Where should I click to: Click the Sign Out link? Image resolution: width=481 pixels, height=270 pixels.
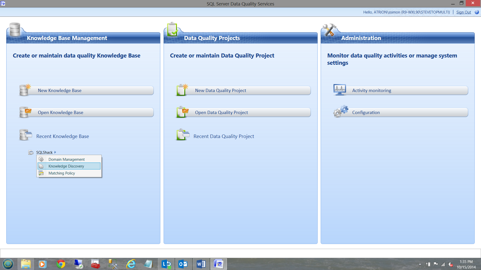point(463,12)
